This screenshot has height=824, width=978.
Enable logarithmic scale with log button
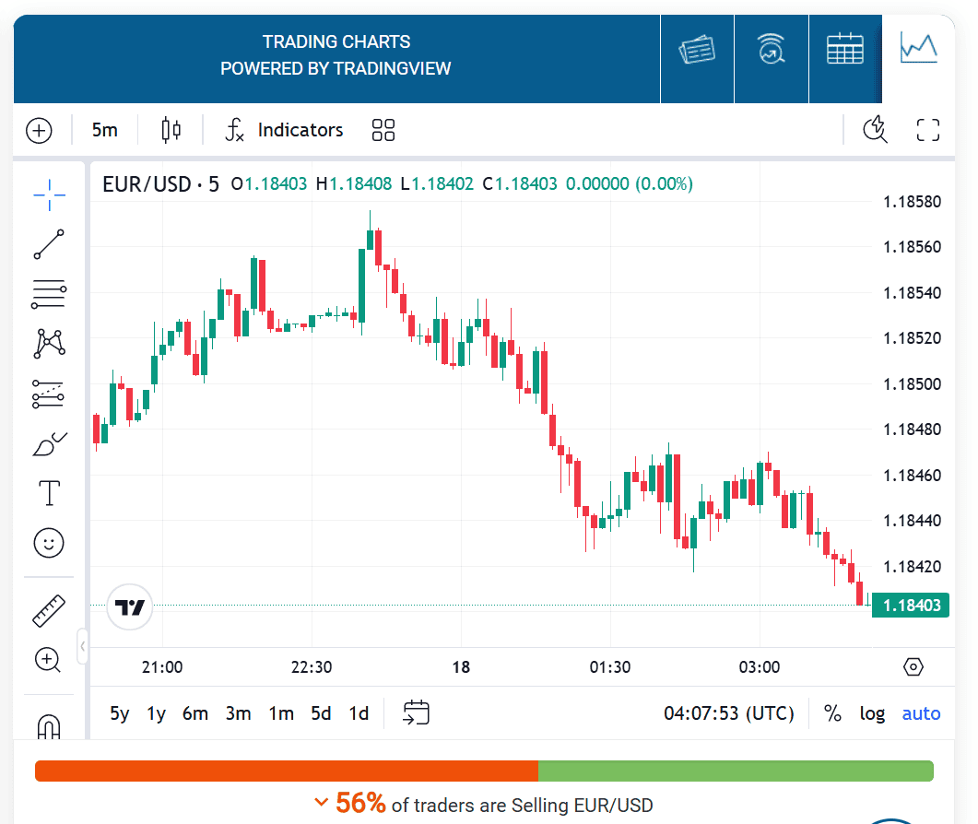tap(871, 713)
